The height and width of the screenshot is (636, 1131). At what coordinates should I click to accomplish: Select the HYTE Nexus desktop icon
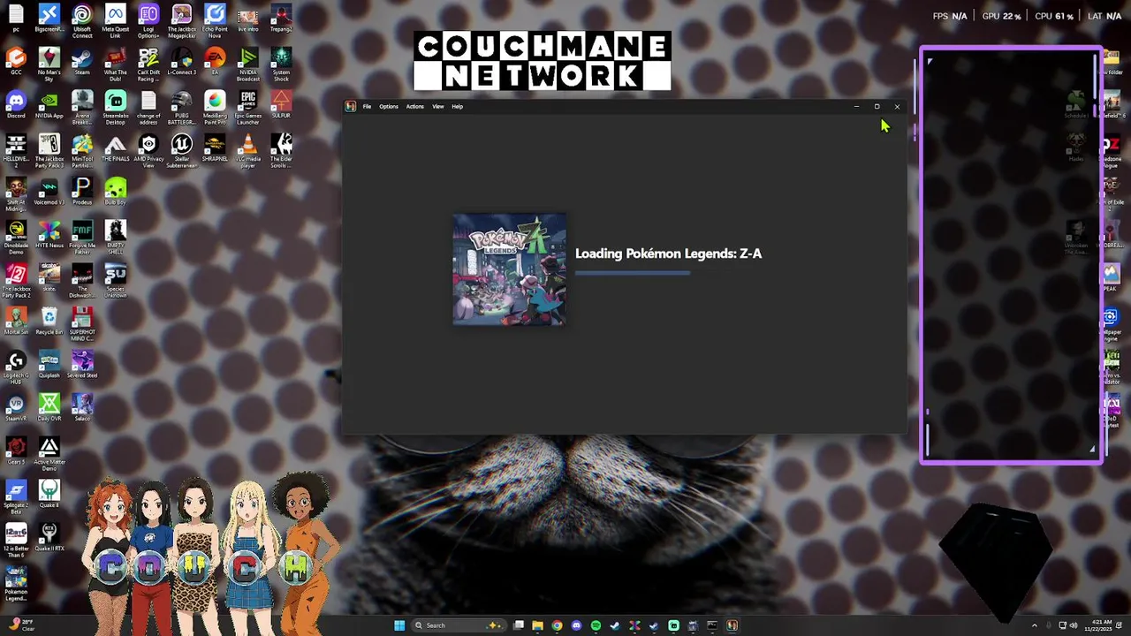pyautogui.click(x=49, y=234)
